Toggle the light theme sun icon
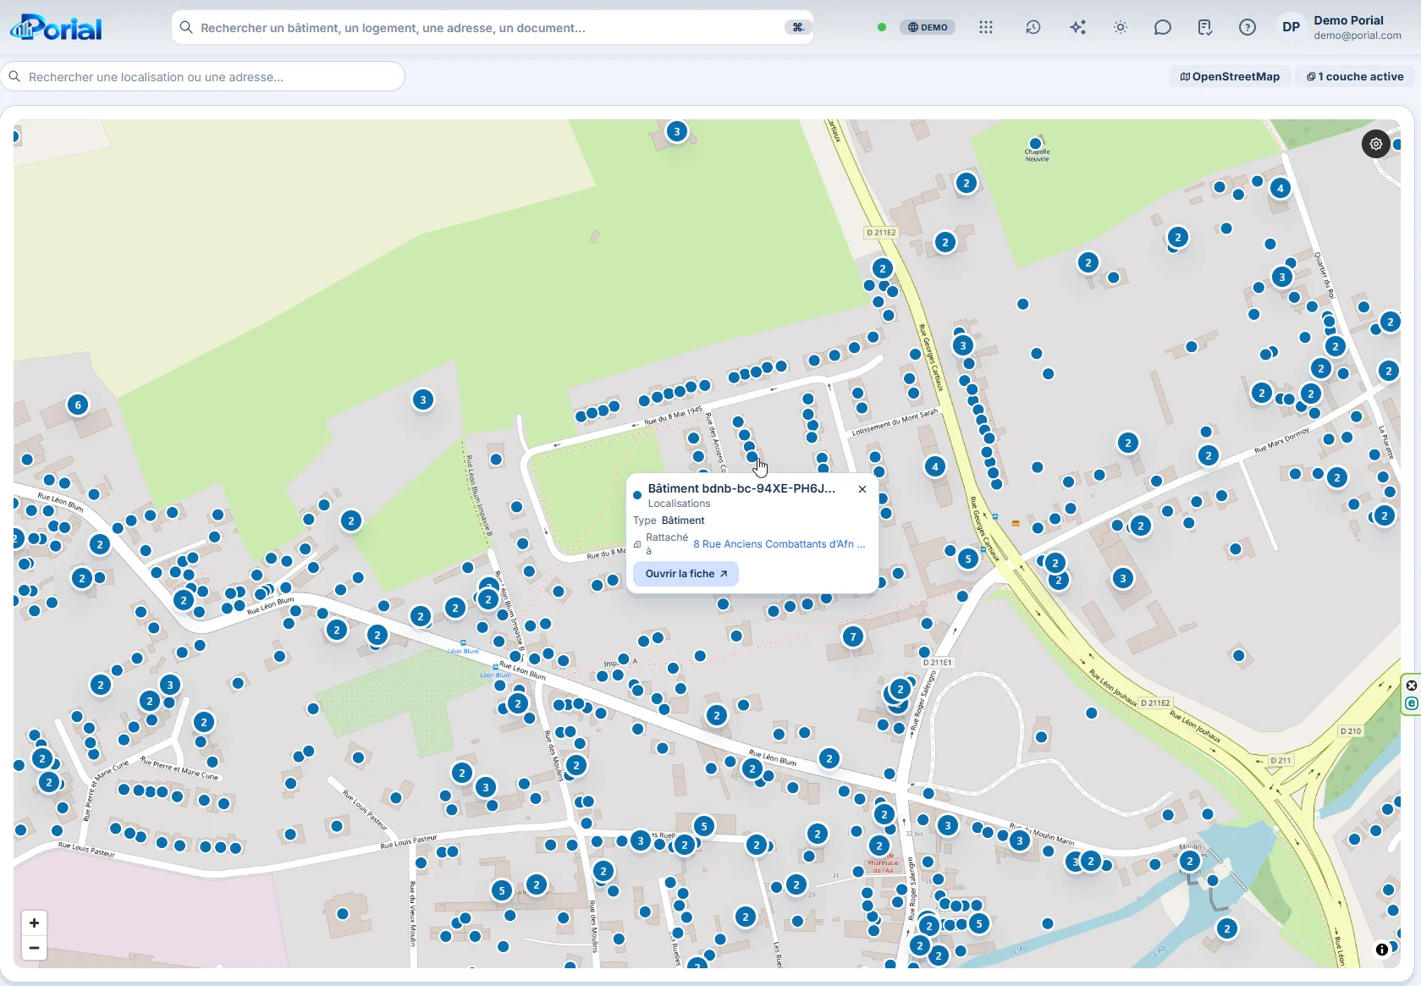 1121,27
